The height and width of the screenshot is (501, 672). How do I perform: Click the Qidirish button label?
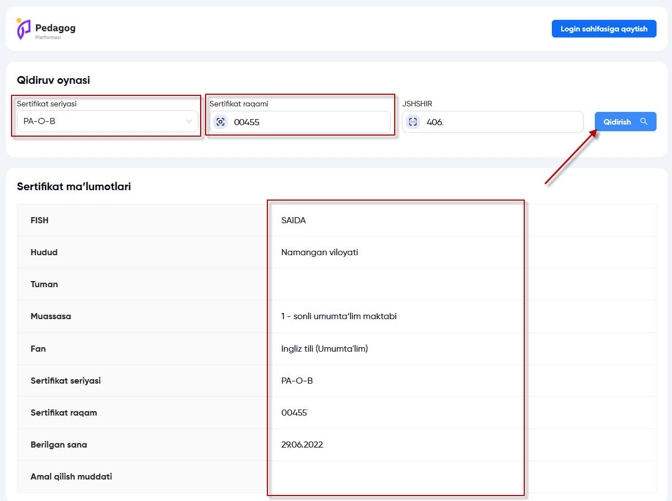coord(617,122)
